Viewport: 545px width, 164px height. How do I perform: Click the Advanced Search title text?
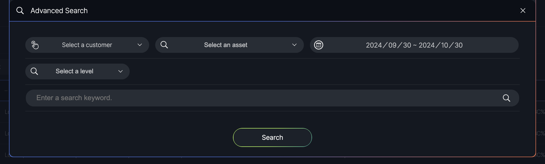[x=59, y=11]
